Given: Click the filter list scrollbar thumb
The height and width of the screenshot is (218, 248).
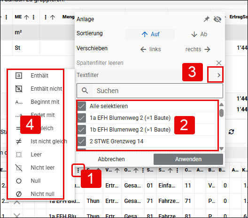Looking at the screenshot, I should 221,113.
